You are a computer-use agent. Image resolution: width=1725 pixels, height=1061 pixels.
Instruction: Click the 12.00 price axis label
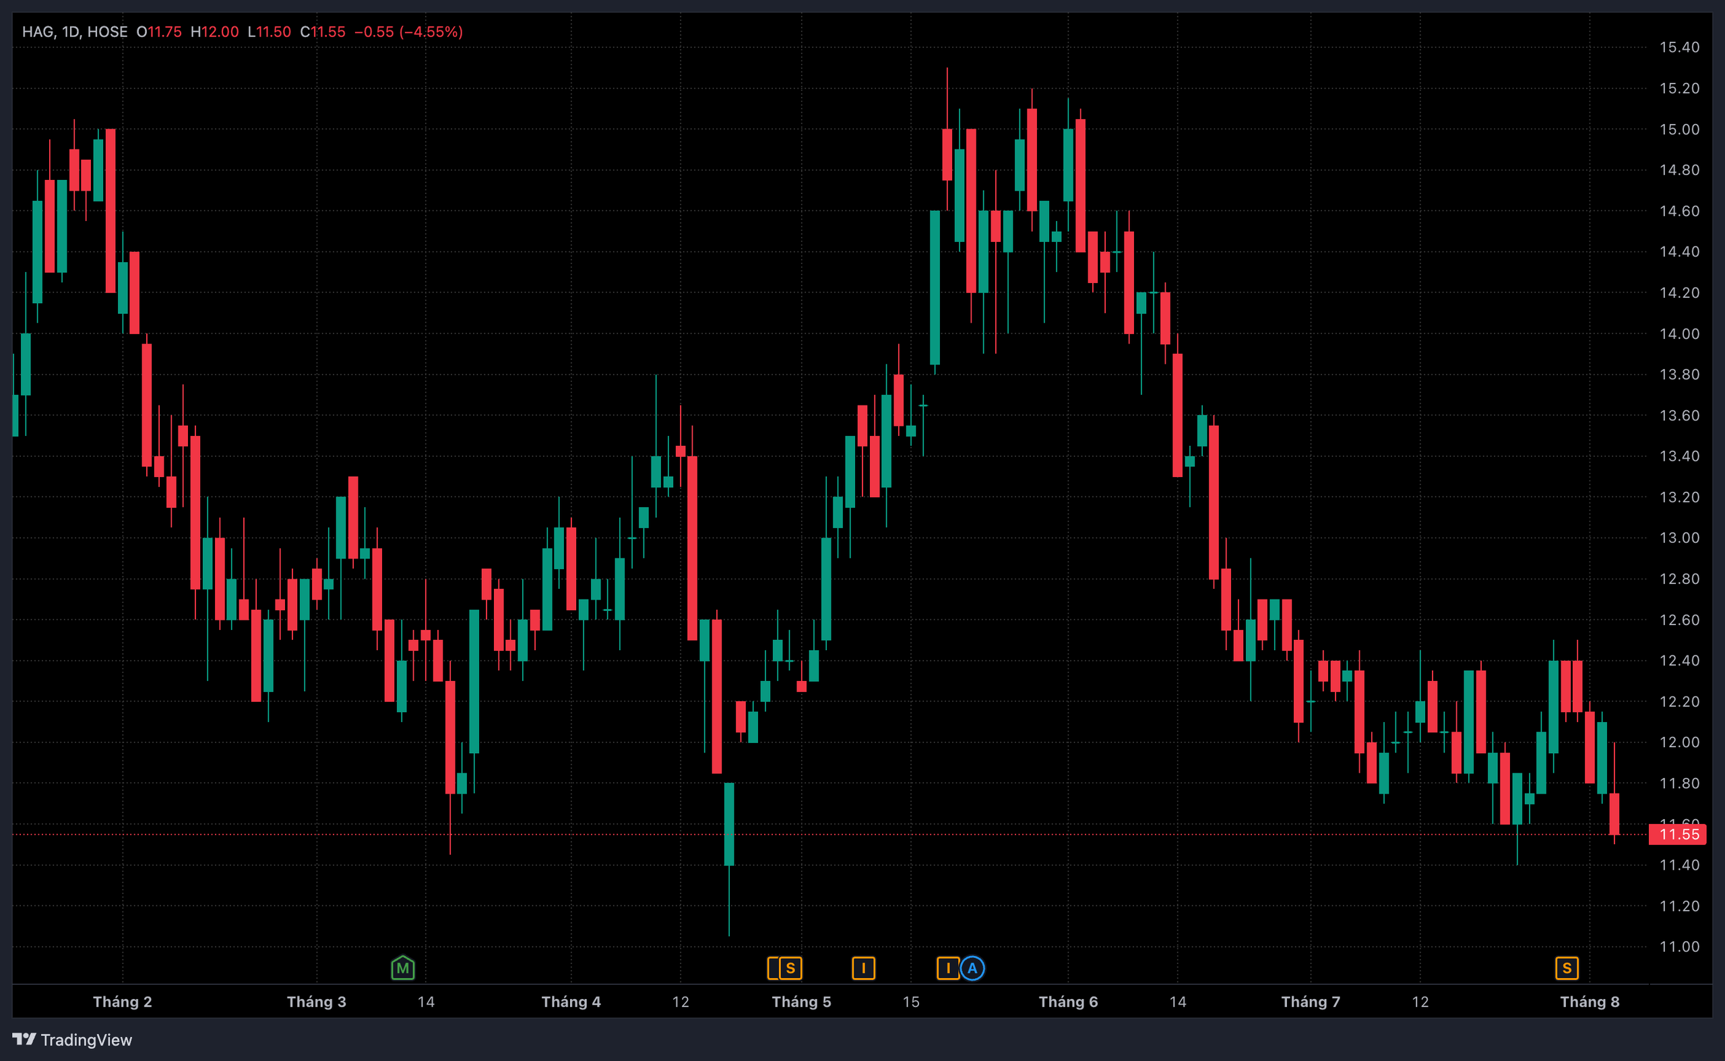pyautogui.click(x=1679, y=742)
